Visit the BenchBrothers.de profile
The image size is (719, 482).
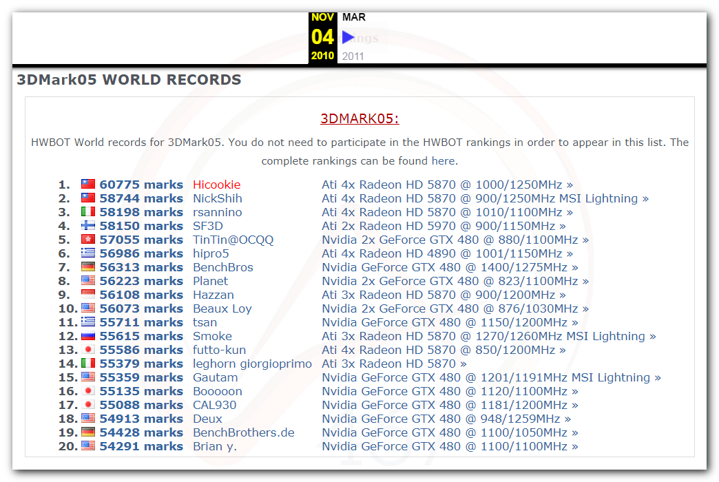tap(244, 432)
